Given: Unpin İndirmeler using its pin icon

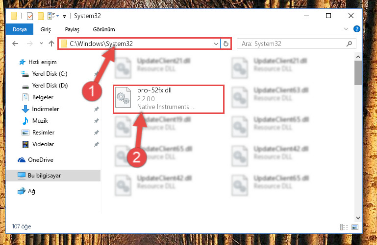Looking at the screenshot, I should (x=97, y=109).
